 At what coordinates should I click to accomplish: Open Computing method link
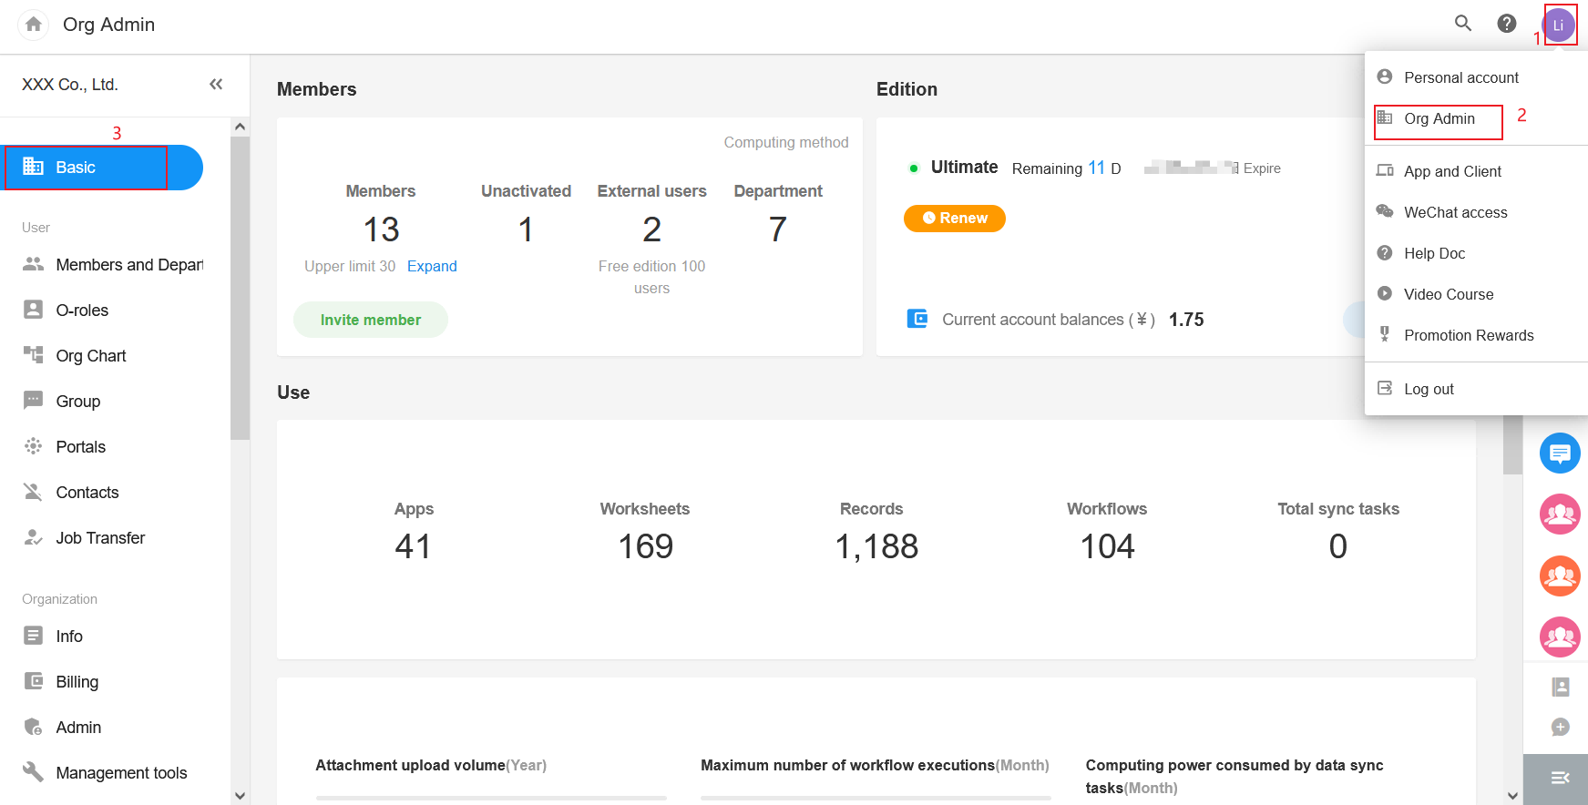click(785, 142)
